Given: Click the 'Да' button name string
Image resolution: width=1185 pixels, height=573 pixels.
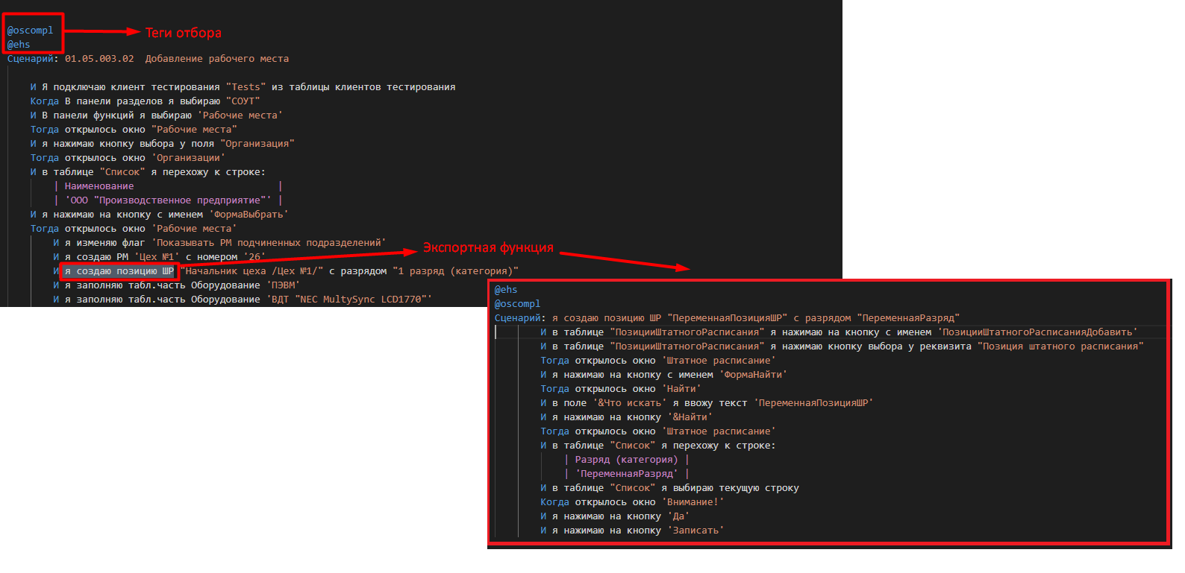Looking at the screenshot, I should pyautogui.click(x=678, y=516).
